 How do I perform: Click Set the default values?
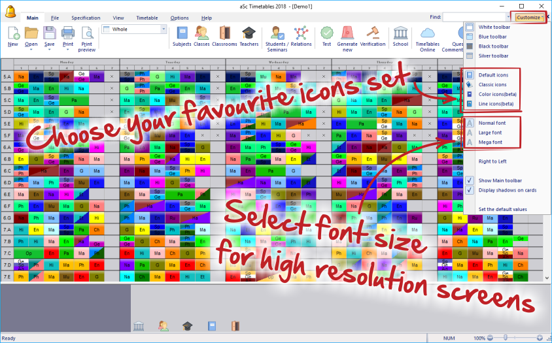502,209
